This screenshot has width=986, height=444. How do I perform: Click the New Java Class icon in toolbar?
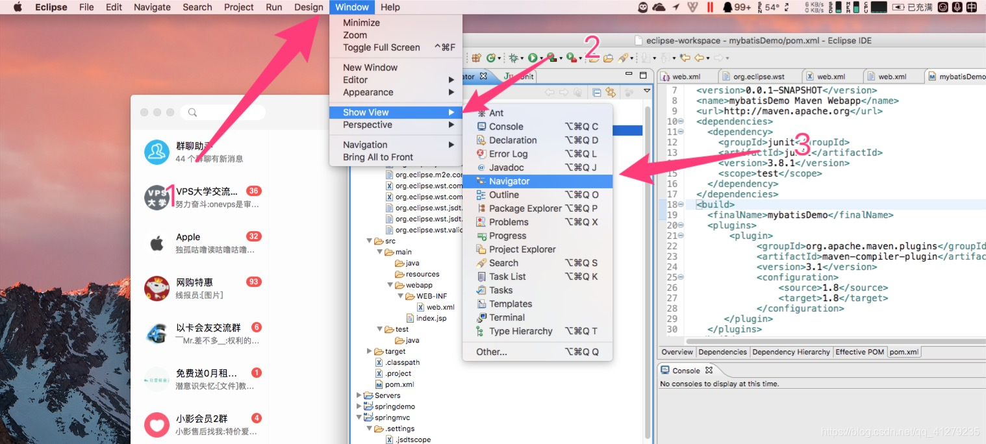click(492, 58)
